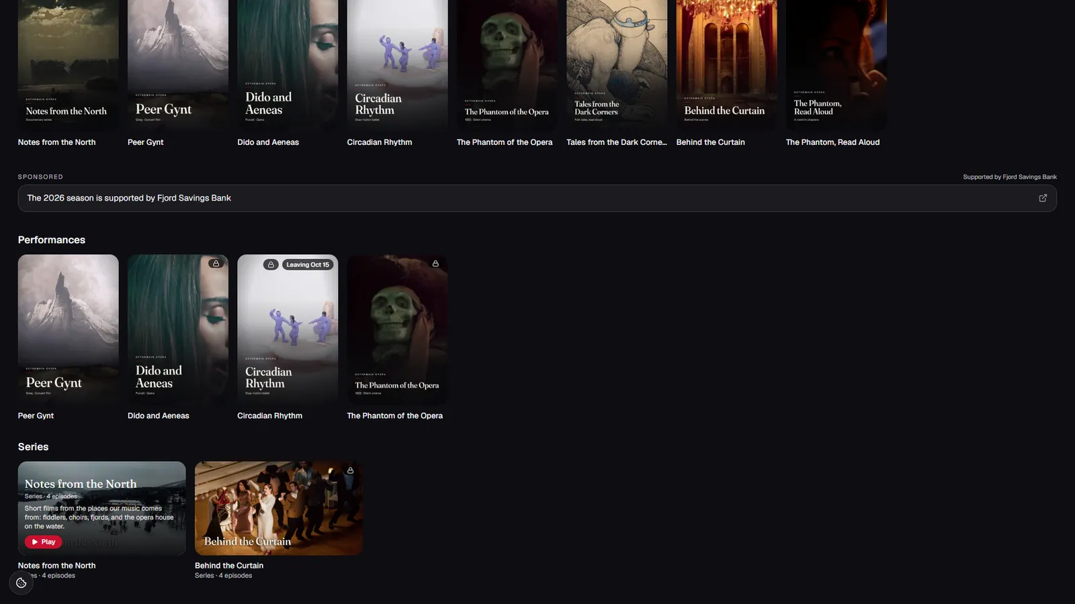Open the 2026 season Fjord Savings Bank sponsor message
Image resolution: width=1075 pixels, height=604 pixels.
(x=537, y=198)
